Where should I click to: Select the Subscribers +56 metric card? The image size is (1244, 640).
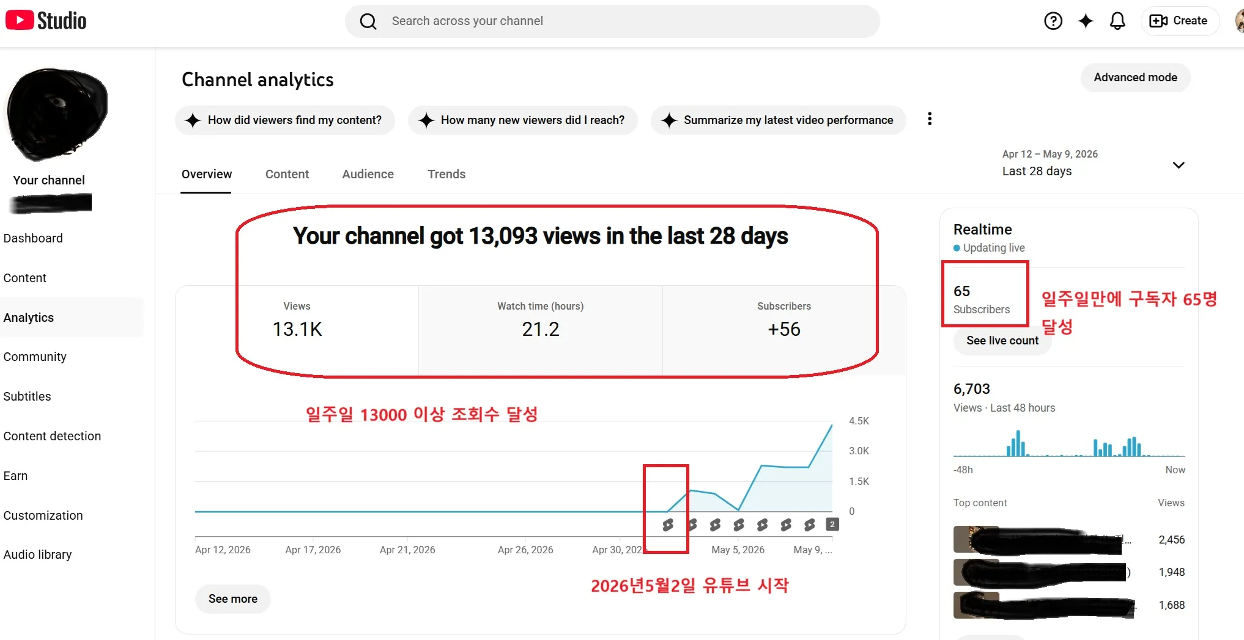784,330
